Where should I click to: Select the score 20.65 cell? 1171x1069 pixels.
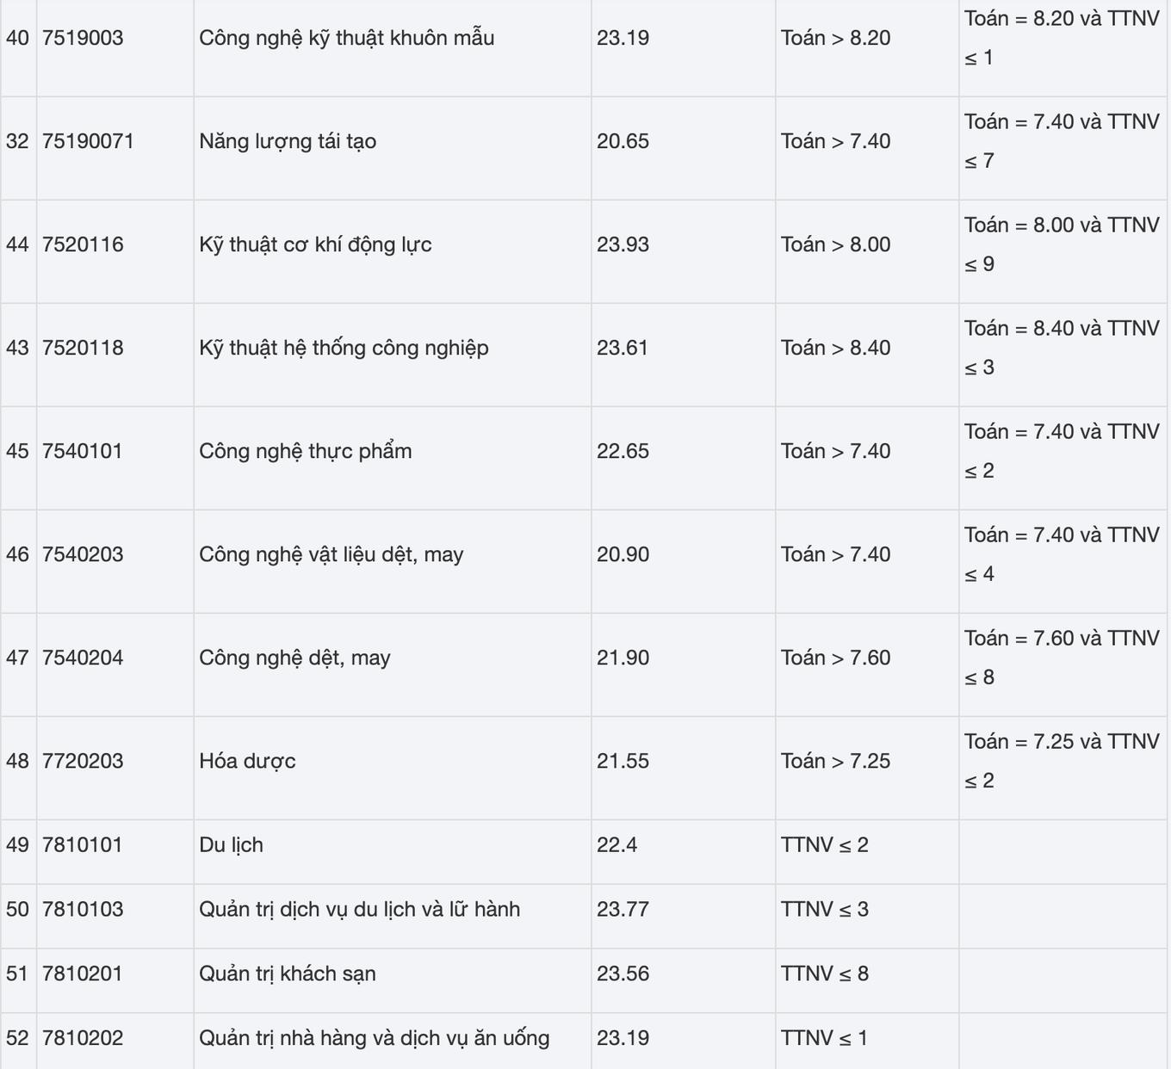point(623,141)
